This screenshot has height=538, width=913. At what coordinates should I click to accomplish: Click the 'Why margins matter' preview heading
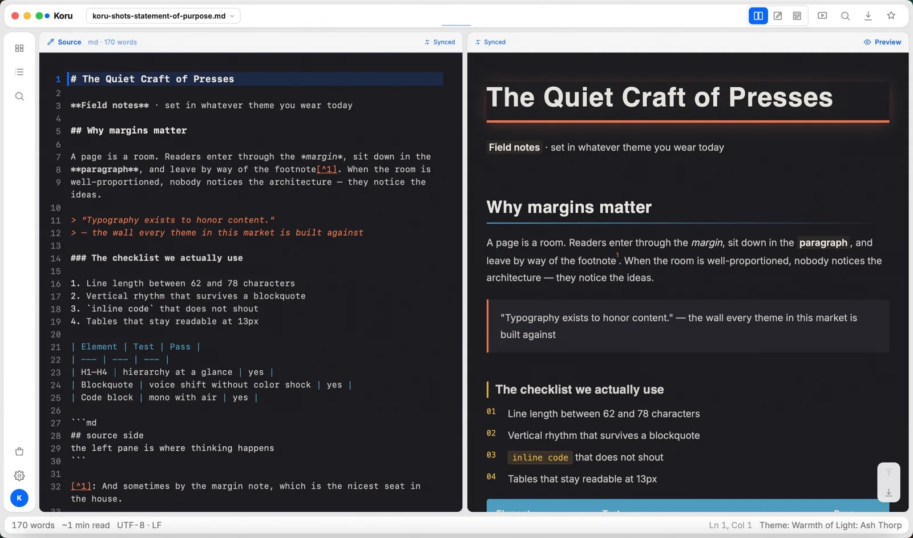pos(569,207)
